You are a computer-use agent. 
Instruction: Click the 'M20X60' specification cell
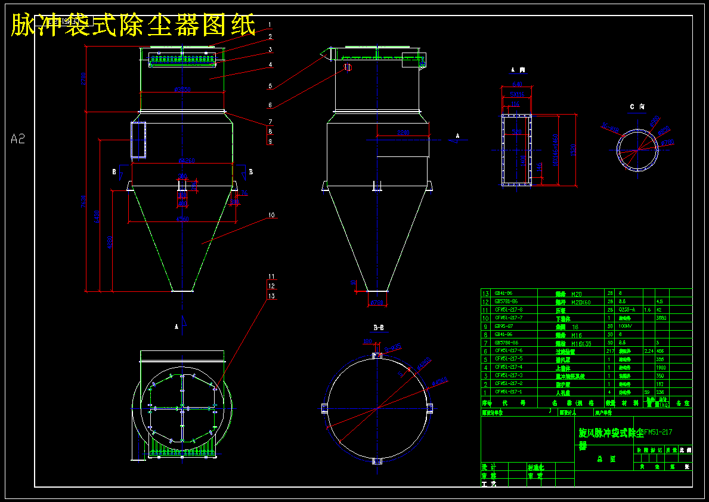(581, 302)
